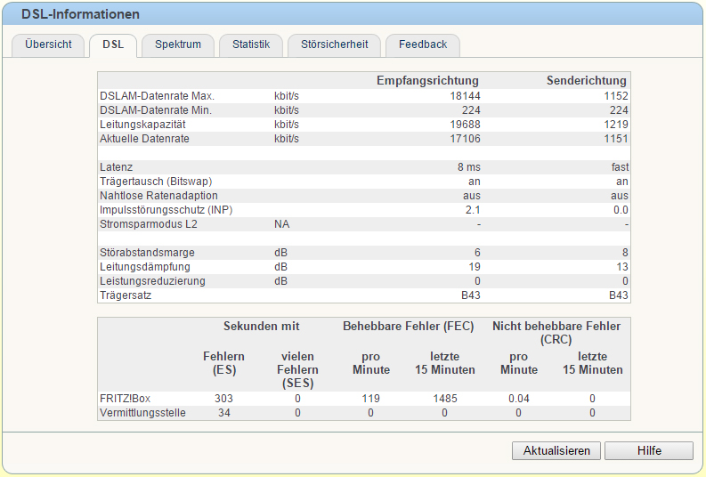Image resolution: width=706 pixels, height=477 pixels.
Task: Open Hilfe with the help button
Action: (649, 450)
